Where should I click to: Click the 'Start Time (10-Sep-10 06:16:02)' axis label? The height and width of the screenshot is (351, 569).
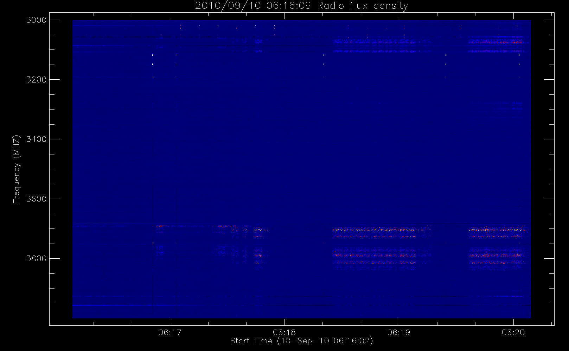coord(302,341)
